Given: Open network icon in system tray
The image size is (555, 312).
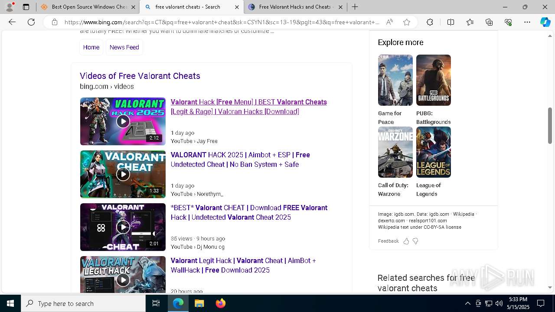Looking at the screenshot, I should (489, 303).
